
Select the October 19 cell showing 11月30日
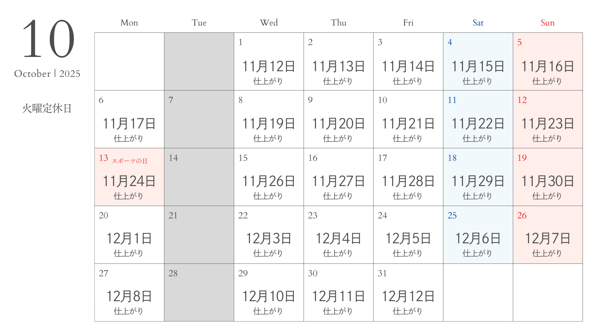(548, 177)
